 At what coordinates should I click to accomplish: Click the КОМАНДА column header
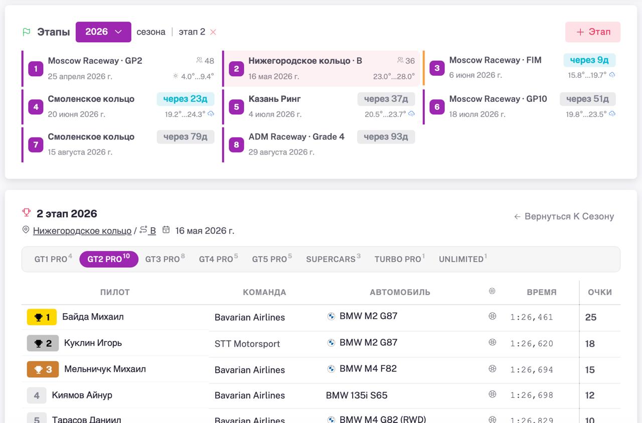coord(264,292)
